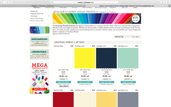The width and height of the screenshot is (171, 107).
Task: Click Shop Now on Mega Thread Sale ad
Action: (40, 89)
